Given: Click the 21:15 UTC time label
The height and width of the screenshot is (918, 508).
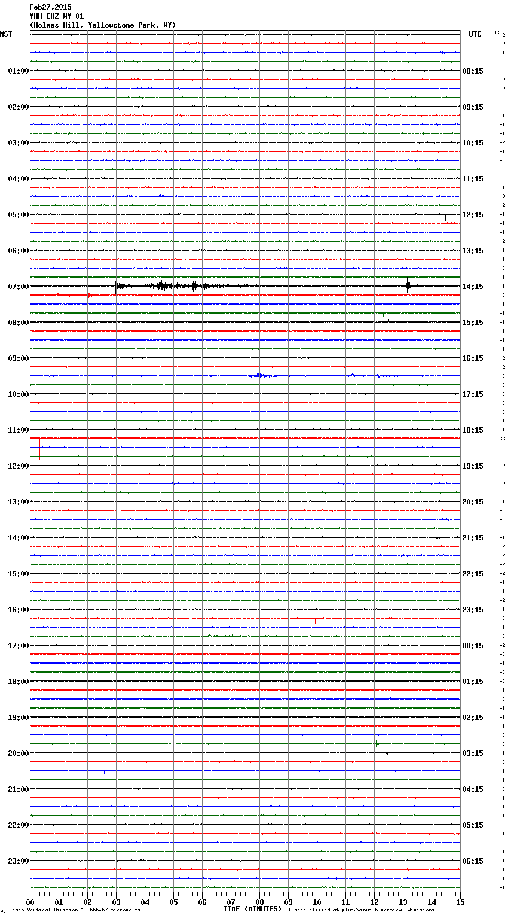Looking at the screenshot, I should pos(473,538).
